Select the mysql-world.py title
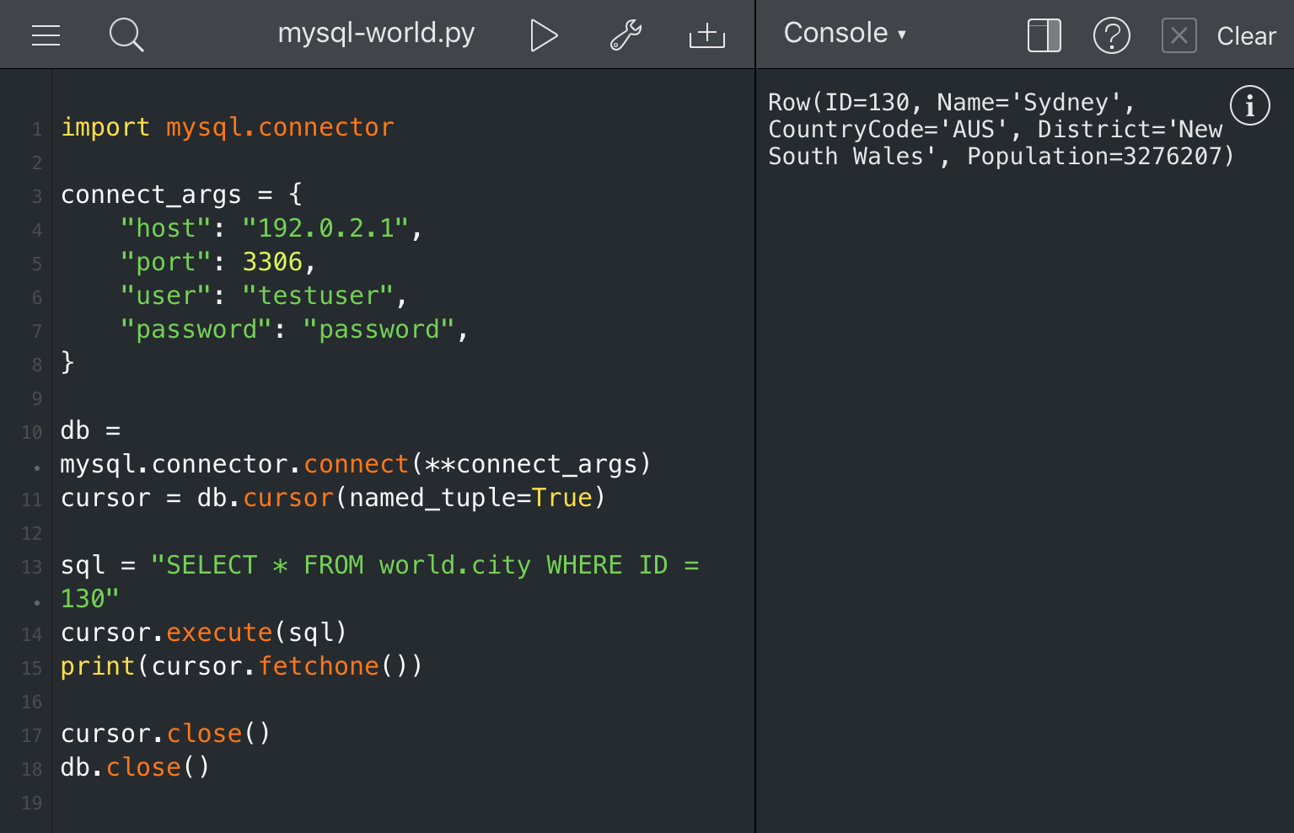 pyautogui.click(x=376, y=34)
